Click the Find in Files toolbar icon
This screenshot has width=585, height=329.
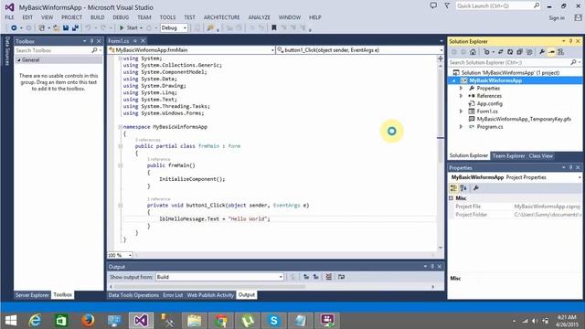210,28
